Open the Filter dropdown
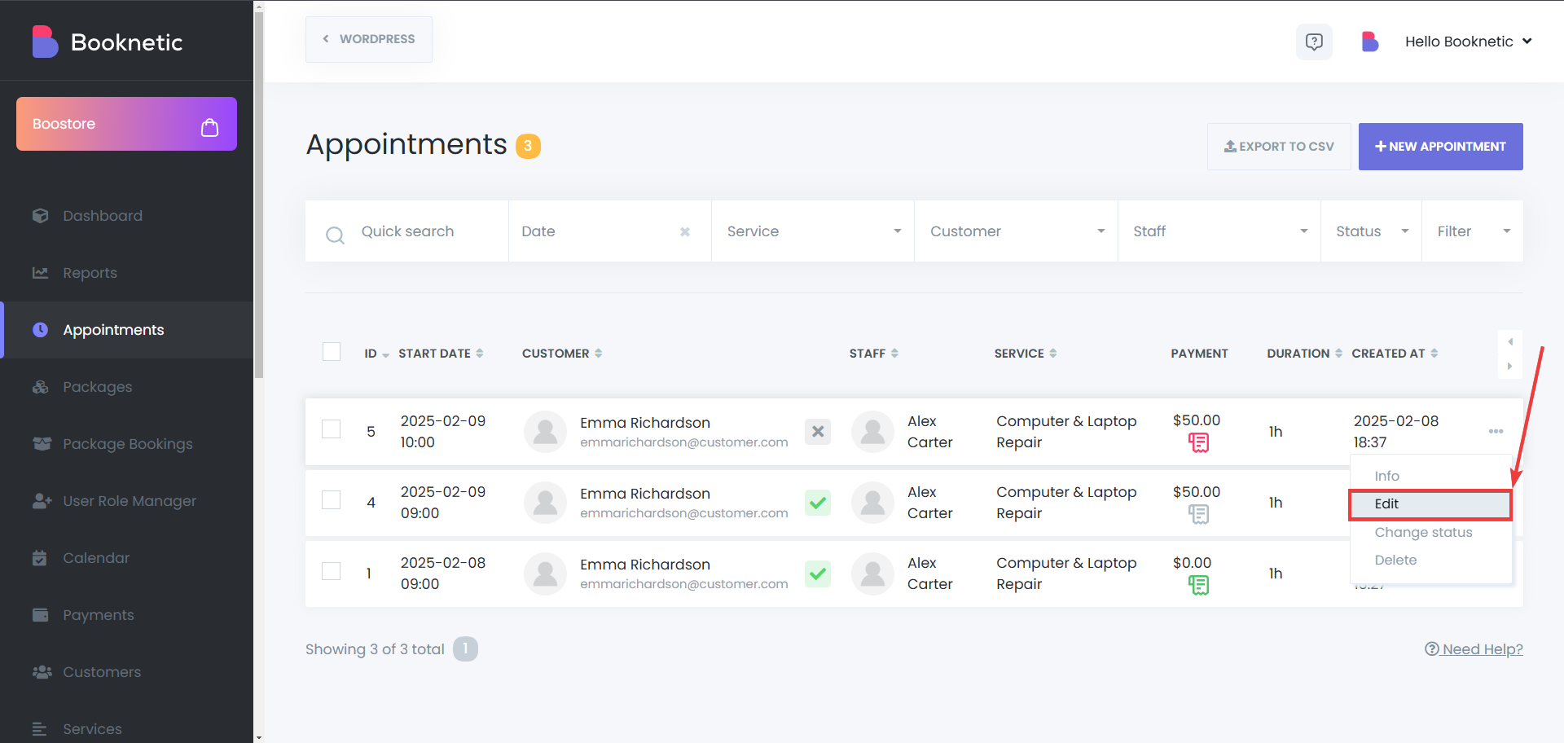This screenshot has height=743, width=1564. click(1473, 231)
